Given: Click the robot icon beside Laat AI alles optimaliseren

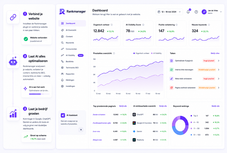Looking at the screenshot, I should (13, 61).
